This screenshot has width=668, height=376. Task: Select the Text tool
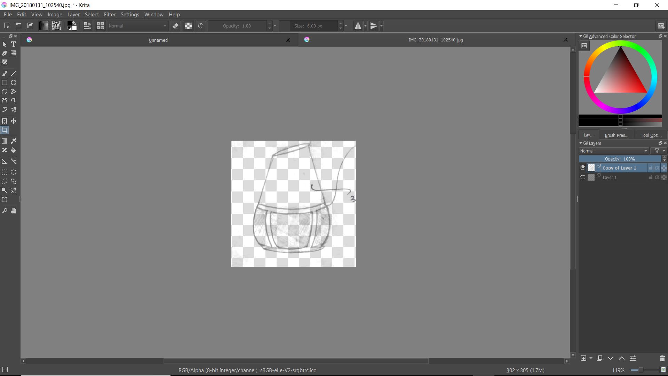14,44
